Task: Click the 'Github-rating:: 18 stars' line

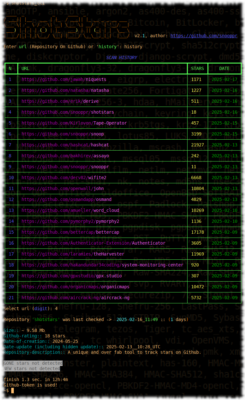Action: (x=34, y=336)
